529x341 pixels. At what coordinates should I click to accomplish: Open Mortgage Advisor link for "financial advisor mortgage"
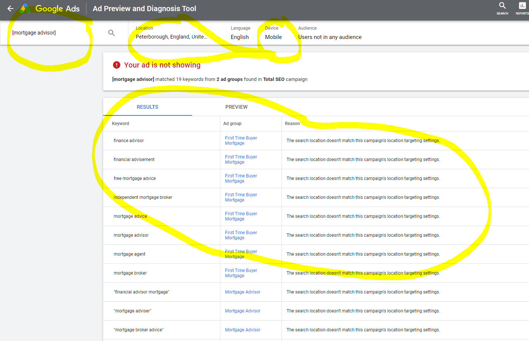(x=243, y=292)
